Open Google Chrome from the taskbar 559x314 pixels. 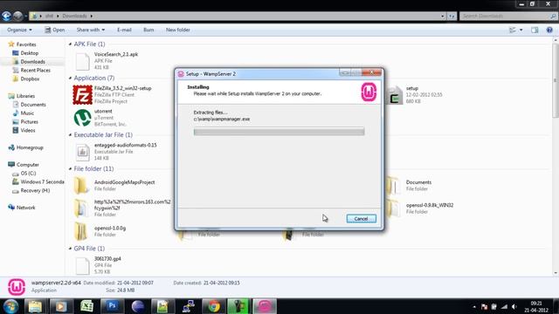[x=214, y=306]
